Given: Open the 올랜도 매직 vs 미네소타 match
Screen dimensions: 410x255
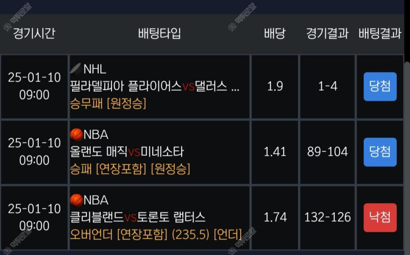Looking at the screenshot, I should tap(127, 152).
